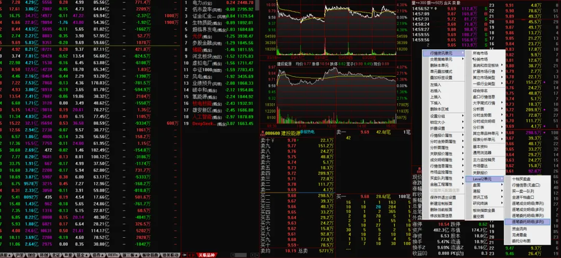Select 新建定制版面 menu entry

(x=444, y=203)
